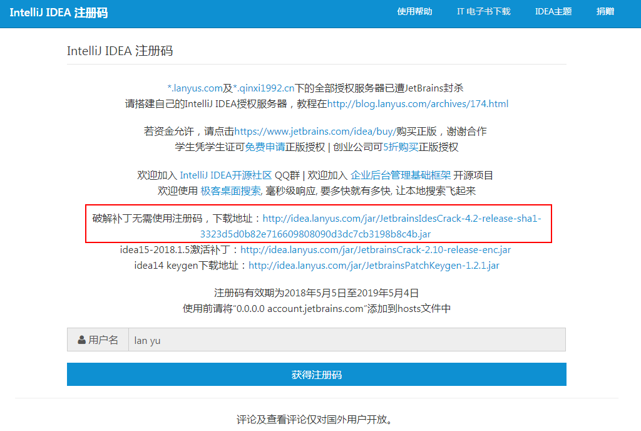Screen dimensions: 641x431
Task: Open the 捐赠 menu item
Action: pyautogui.click(x=605, y=11)
